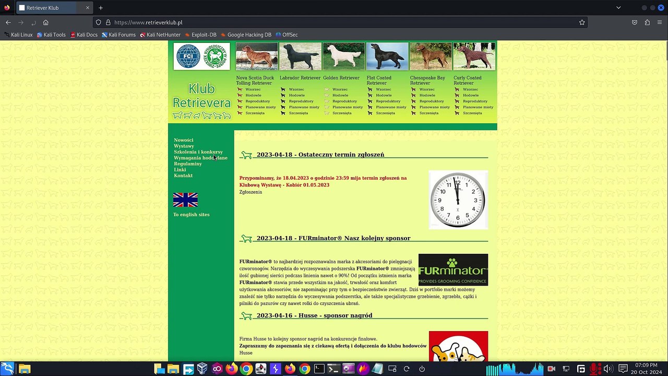Open Wzorzec under Nova Scotia Duck Tolling Retriever

click(x=253, y=89)
